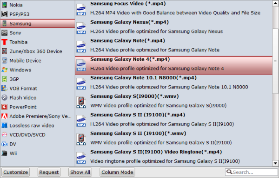This screenshot has height=178, width=279.
Task: Click the Samsung phone icon in sidebar
Action: click(5, 24)
